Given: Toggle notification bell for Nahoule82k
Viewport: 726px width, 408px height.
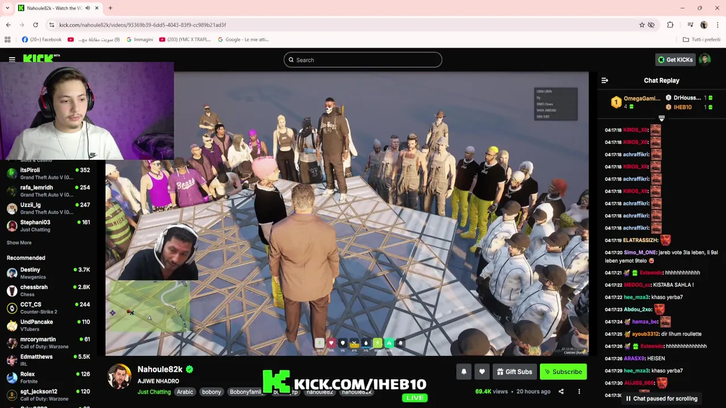Looking at the screenshot, I should point(463,372).
